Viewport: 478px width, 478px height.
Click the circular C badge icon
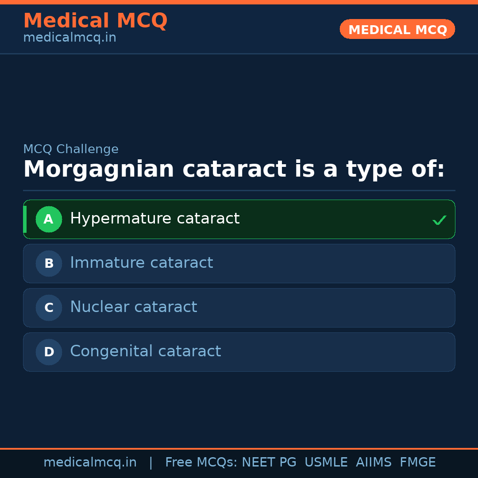point(49,308)
